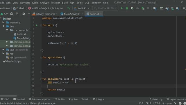
Task: Click the UTF-8 encoding indicator
Action: 157,103
